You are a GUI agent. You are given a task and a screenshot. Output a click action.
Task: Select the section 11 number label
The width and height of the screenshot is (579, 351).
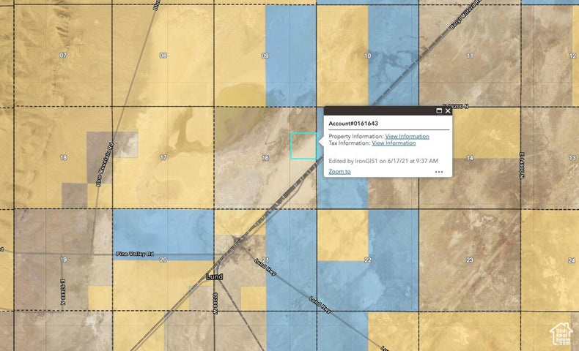coord(469,56)
